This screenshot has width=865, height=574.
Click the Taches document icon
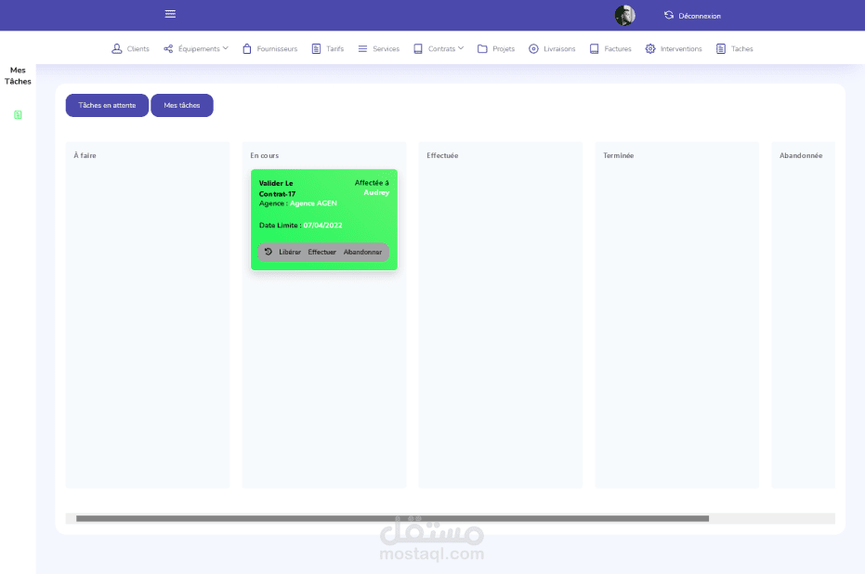721,48
